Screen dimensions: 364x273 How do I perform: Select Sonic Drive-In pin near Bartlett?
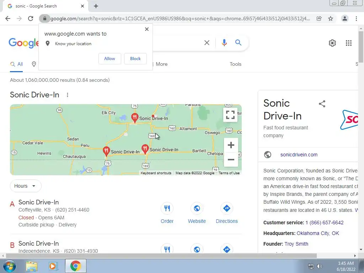(x=145, y=149)
